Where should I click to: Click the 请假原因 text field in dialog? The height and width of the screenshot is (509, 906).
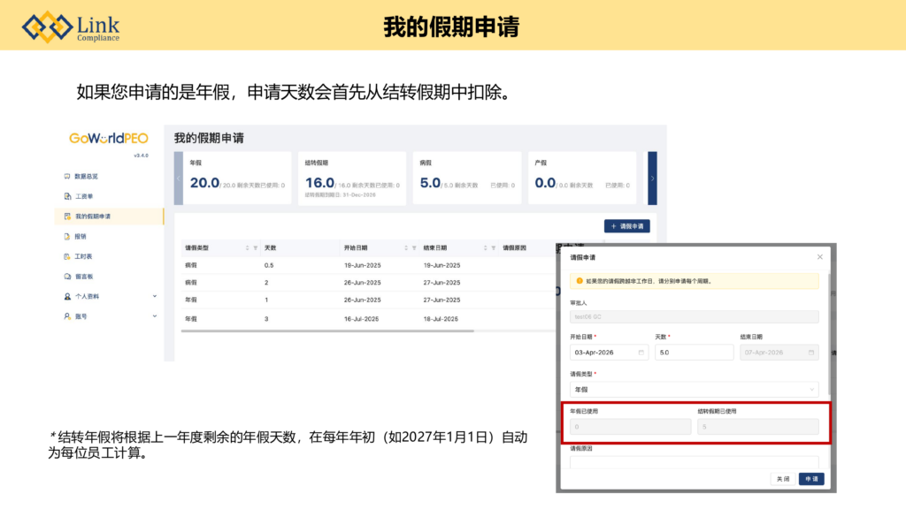(x=694, y=461)
